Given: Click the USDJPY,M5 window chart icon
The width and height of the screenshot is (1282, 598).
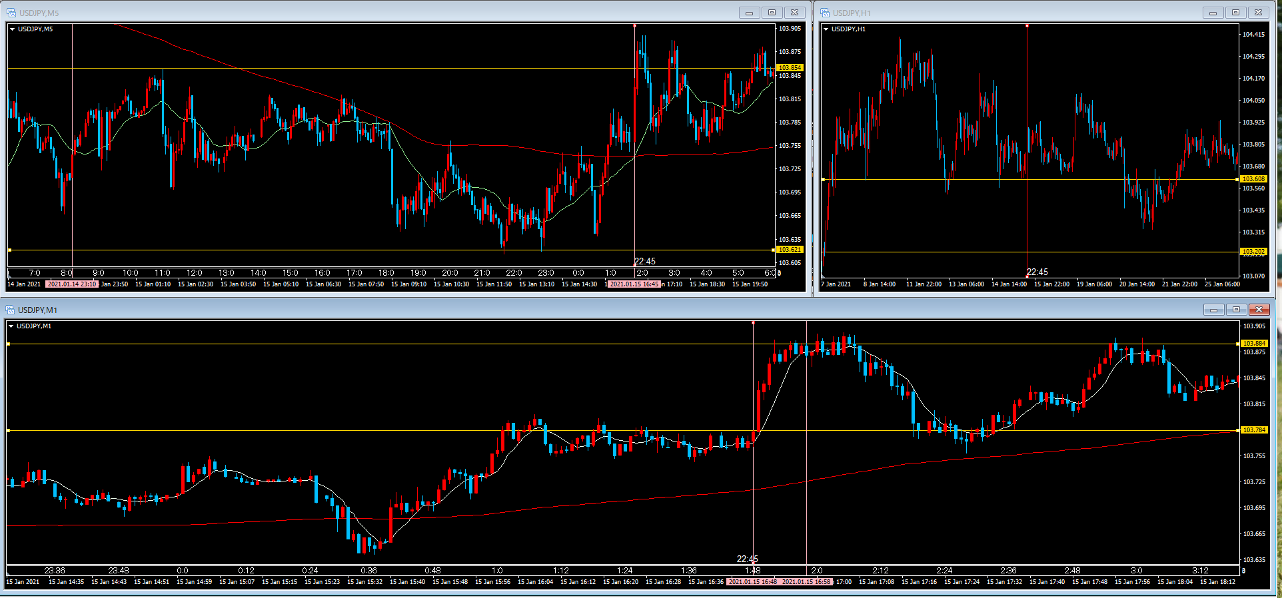Looking at the screenshot, I should coord(11,13).
